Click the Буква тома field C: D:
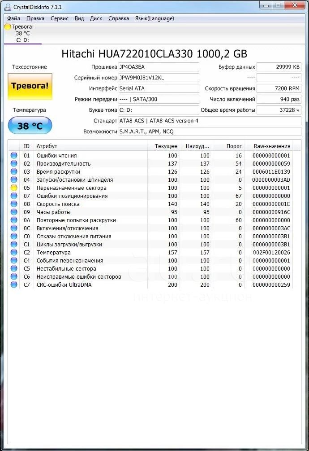 [159, 110]
